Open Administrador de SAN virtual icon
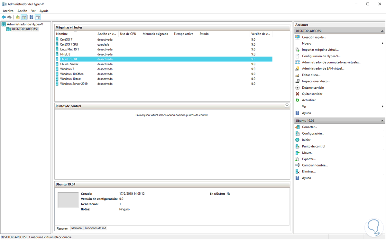Image resolution: width=386 pixels, height=240 pixels. tap(298, 68)
